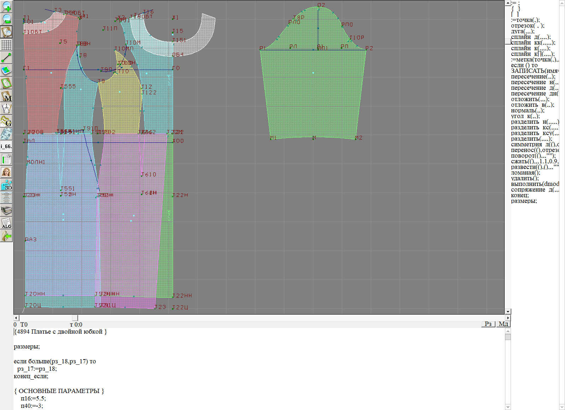Click the i_66. toolbar button
The image size is (565, 410).
point(6,146)
